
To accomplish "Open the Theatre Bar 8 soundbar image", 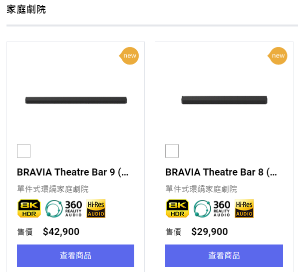I will pyautogui.click(x=225, y=100).
